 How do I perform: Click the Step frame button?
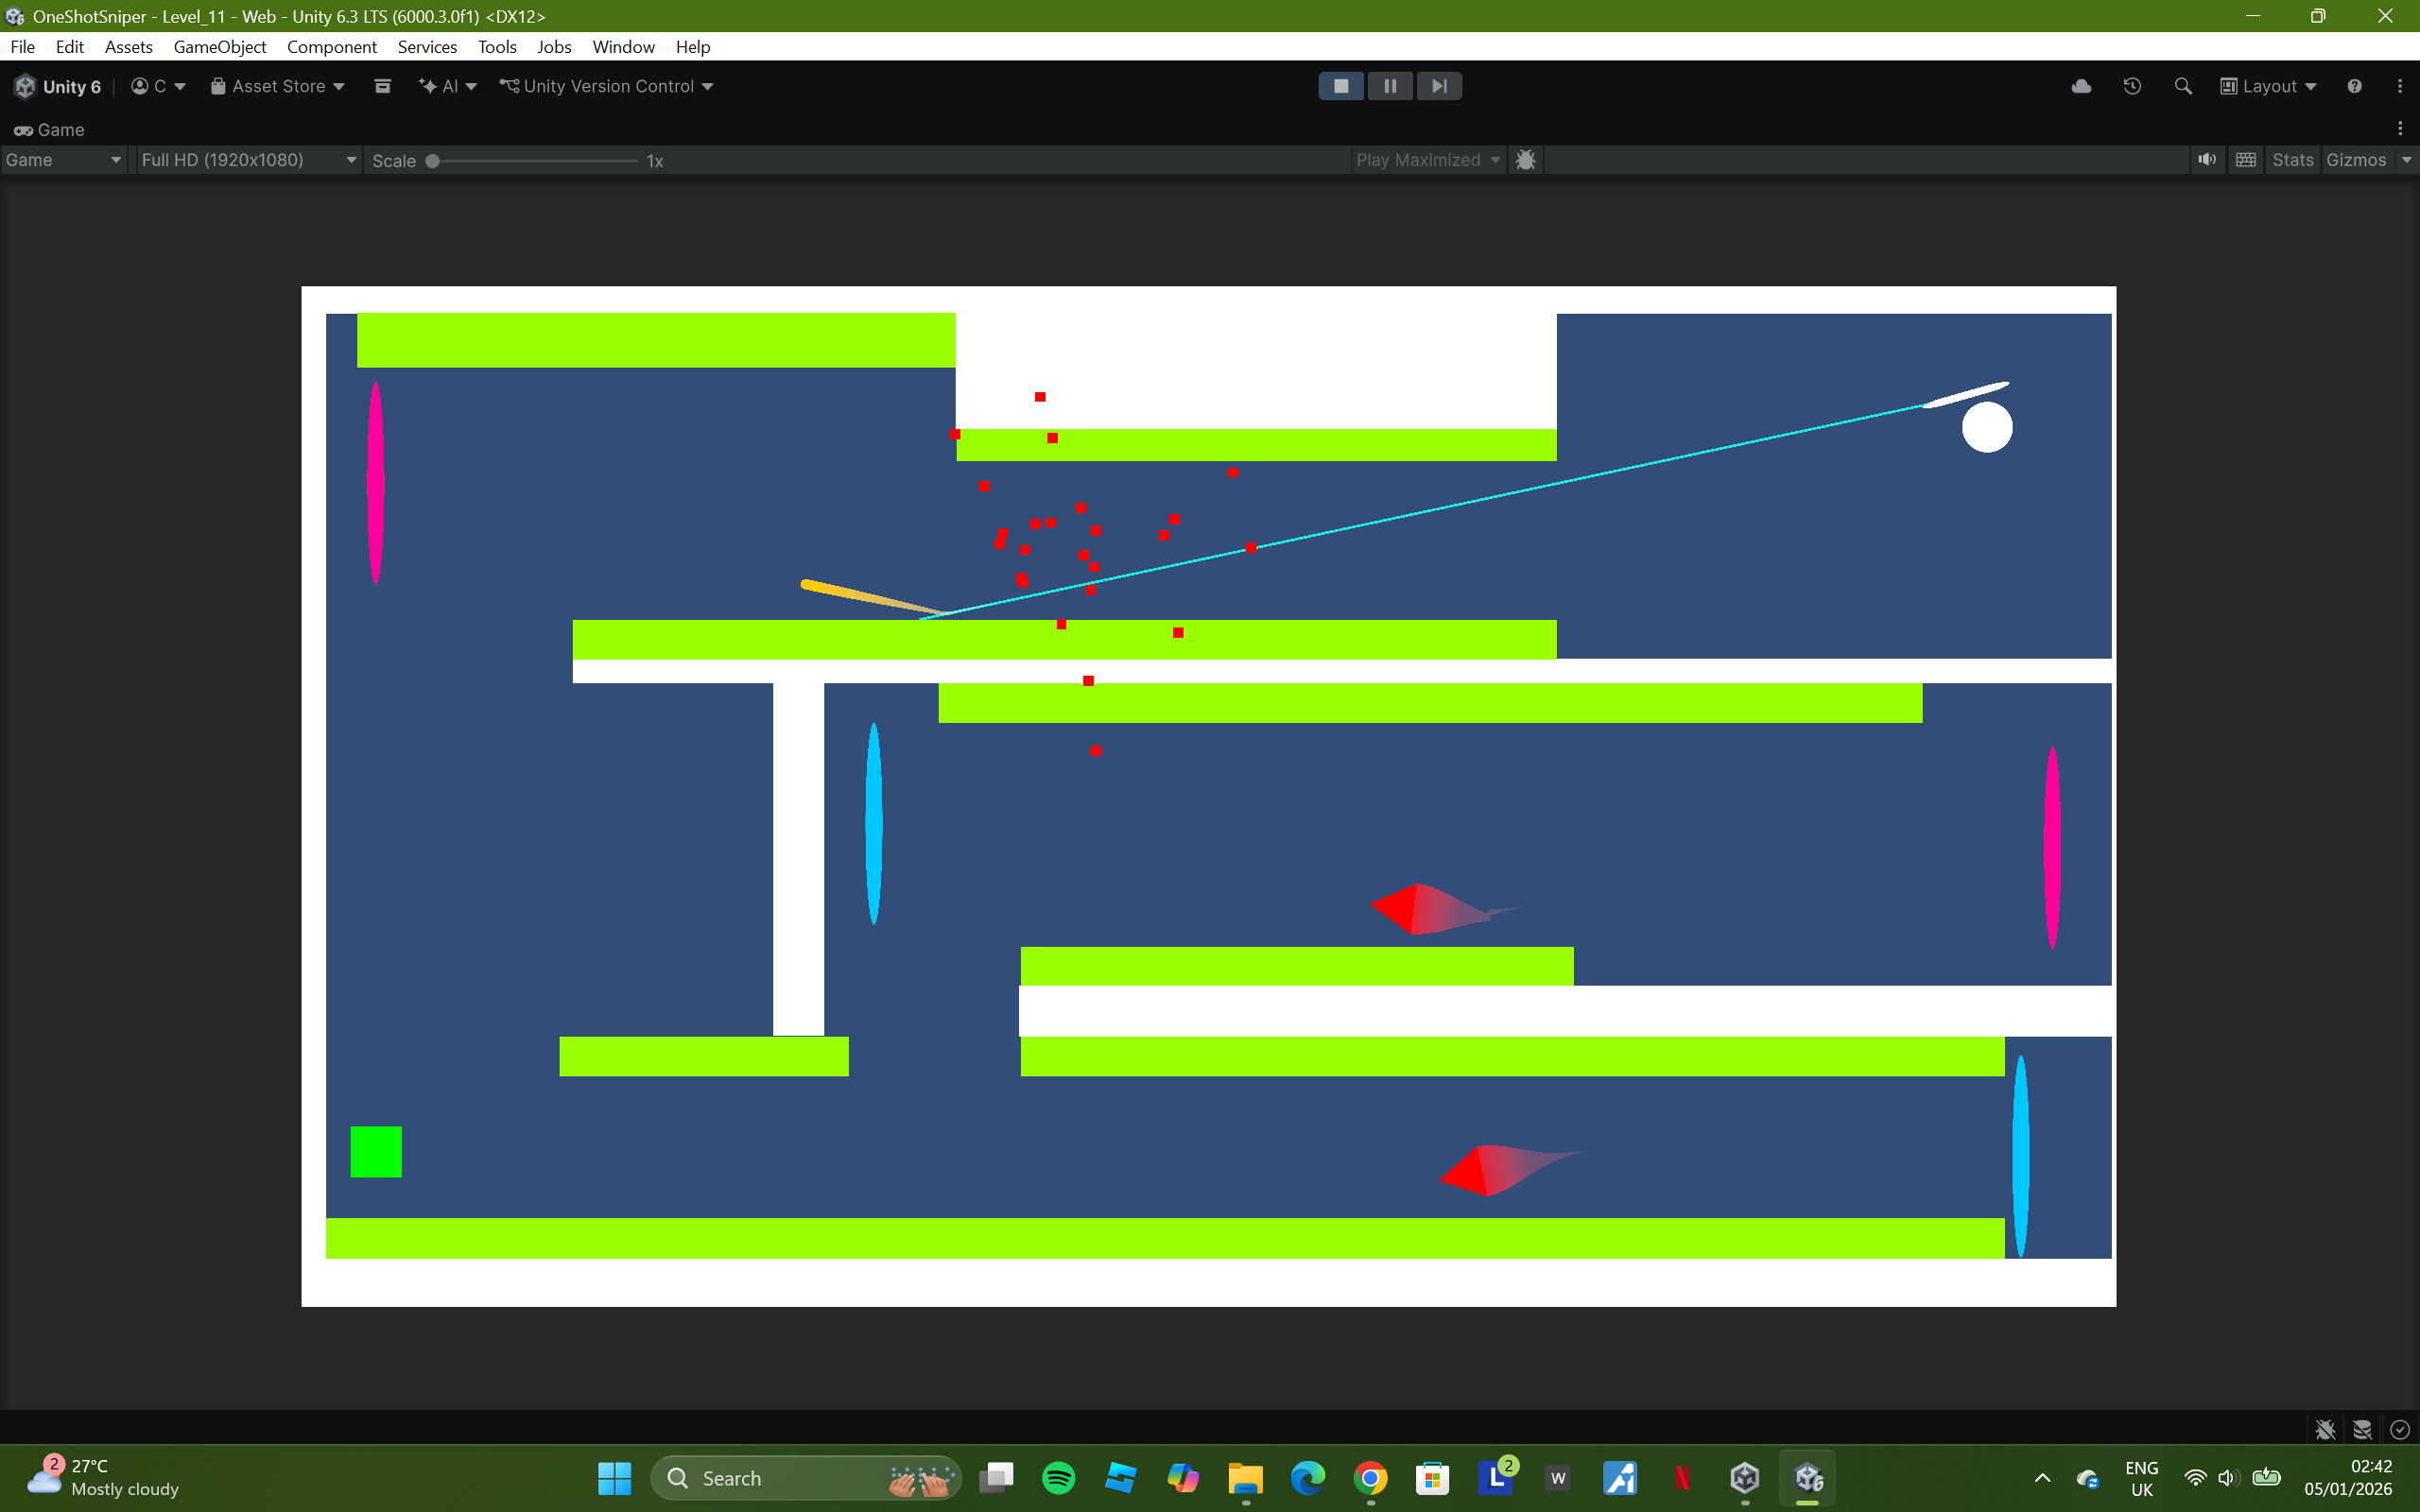click(1438, 86)
